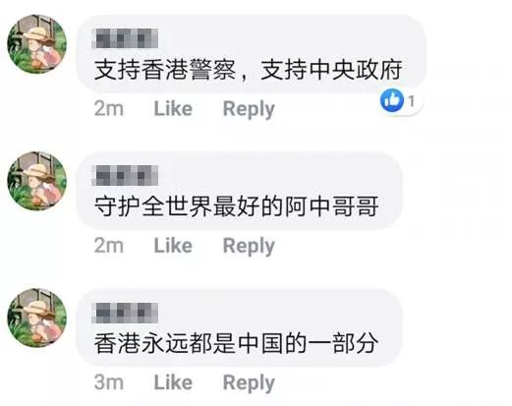Click the blue thumbs-up reaction icon
Image resolution: width=512 pixels, height=406 pixels.
pos(391,100)
